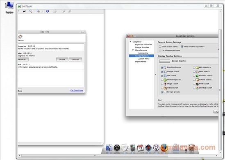225x160 pixels.
Task: Click the greyed-out printer toolbar icon
Action: (x=55, y=11)
